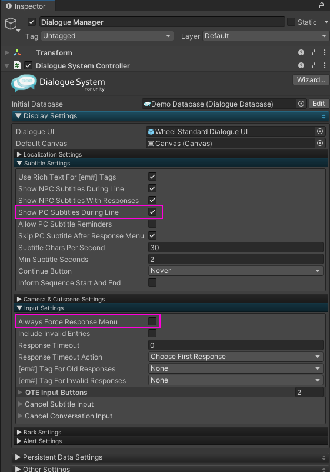
Task: Disable the Dialogue System Controller component checkbox
Action: (x=28, y=65)
